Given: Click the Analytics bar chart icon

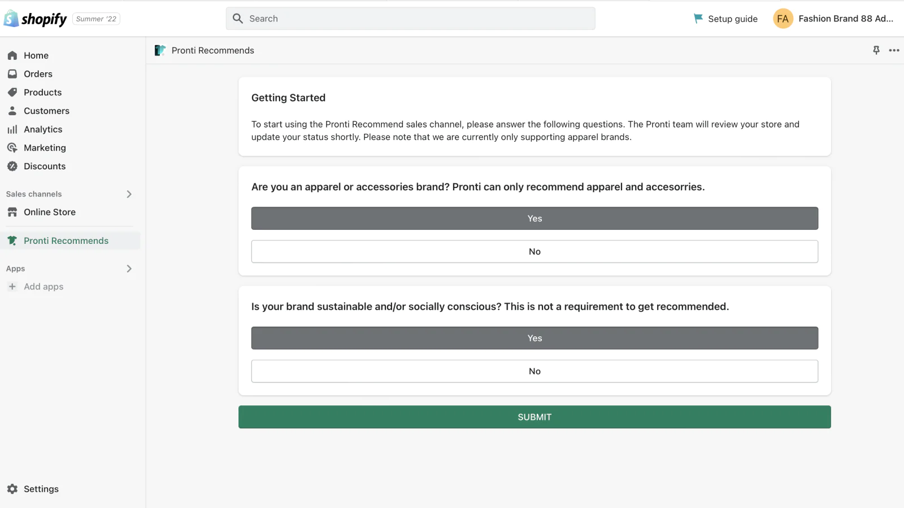Looking at the screenshot, I should [12, 129].
